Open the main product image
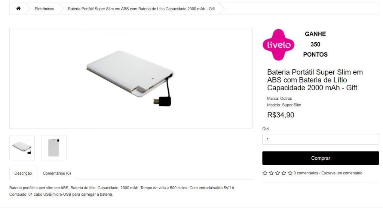The image size is (383, 211). [x=131, y=78]
